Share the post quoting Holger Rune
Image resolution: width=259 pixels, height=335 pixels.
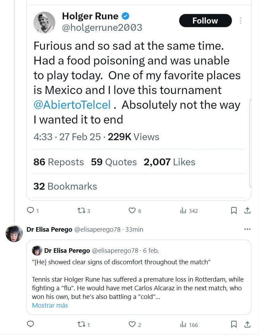[247, 211]
